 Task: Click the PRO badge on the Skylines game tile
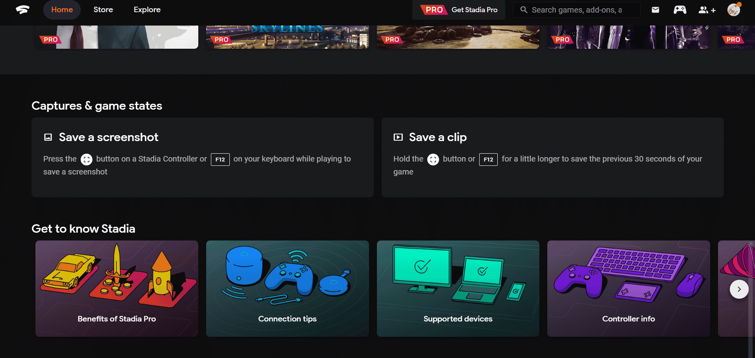coord(221,39)
